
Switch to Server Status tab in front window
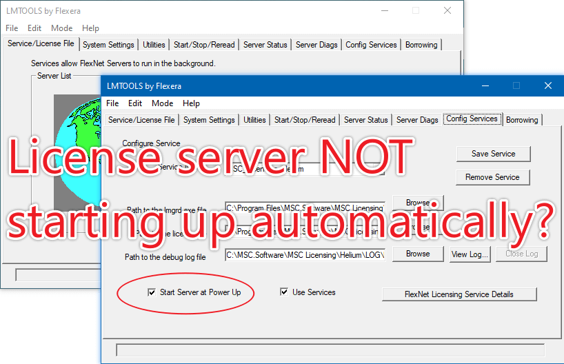365,120
